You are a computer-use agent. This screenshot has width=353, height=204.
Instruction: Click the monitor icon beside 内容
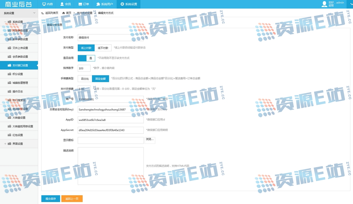click(x=44, y=4)
